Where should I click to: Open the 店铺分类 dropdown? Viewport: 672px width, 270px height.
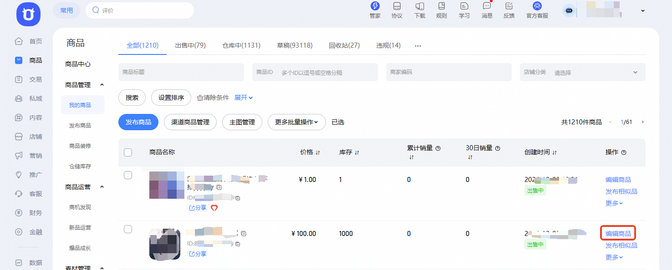tap(583, 72)
